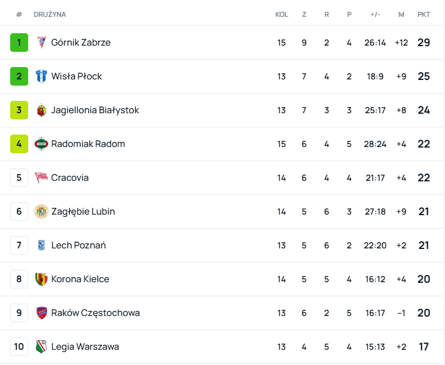This screenshot has width=445, height=365.
Task: Click the Jagiellonia Białystok team logo
Action: [x=42, y=110]
